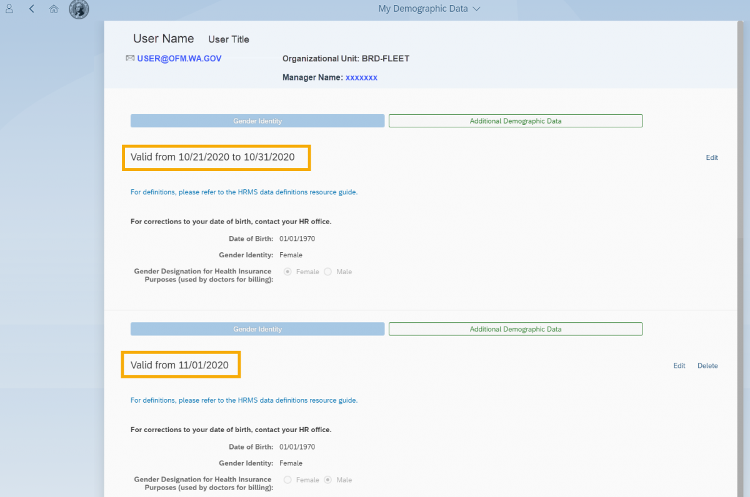Viewport: 750px width, 497px height.
Task: Click the back navigation arrow
Action: pos(31,8)
